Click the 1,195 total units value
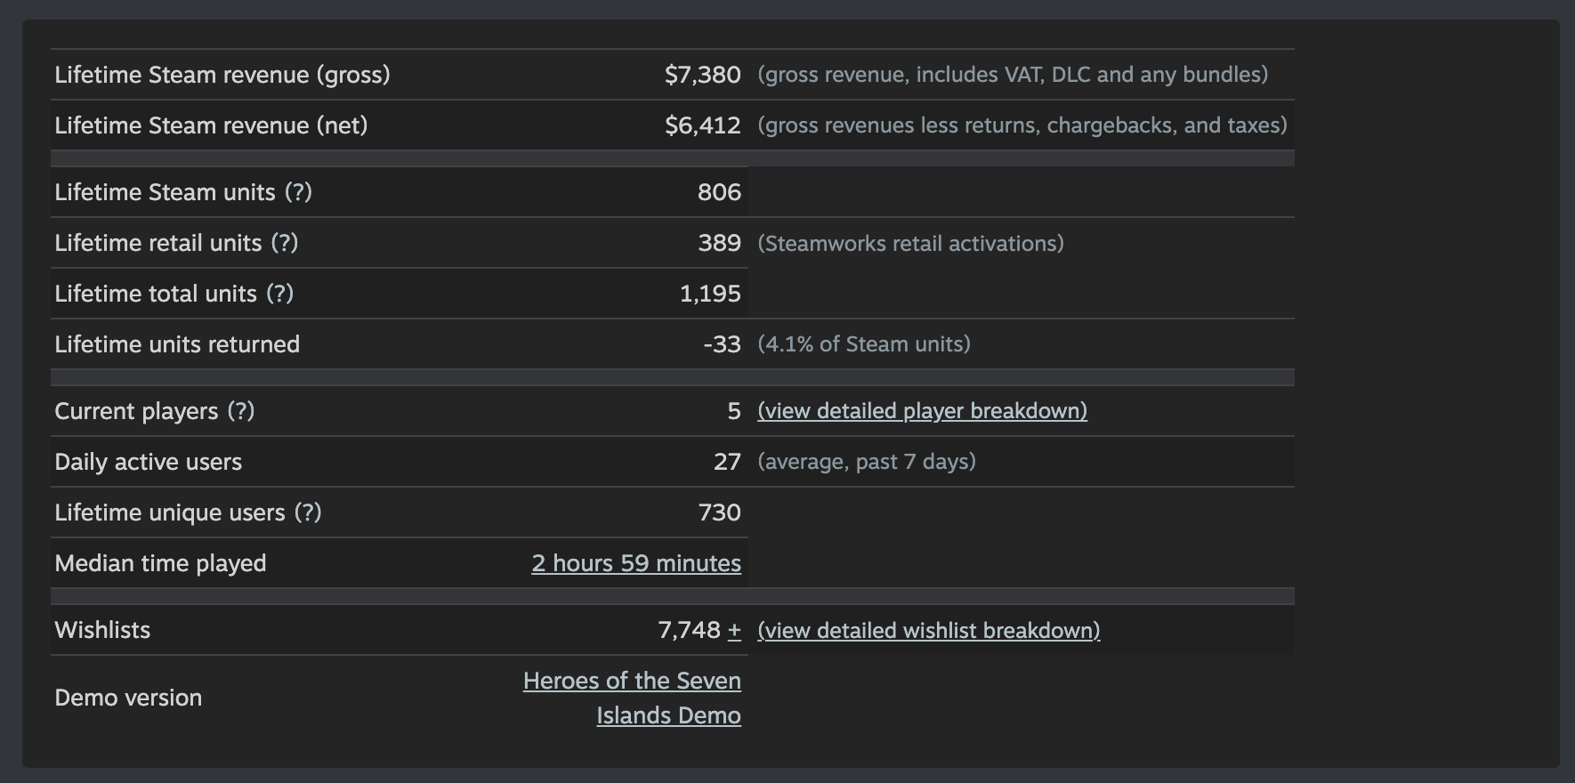Viewport: 1575px width, 783px height. 710,294
